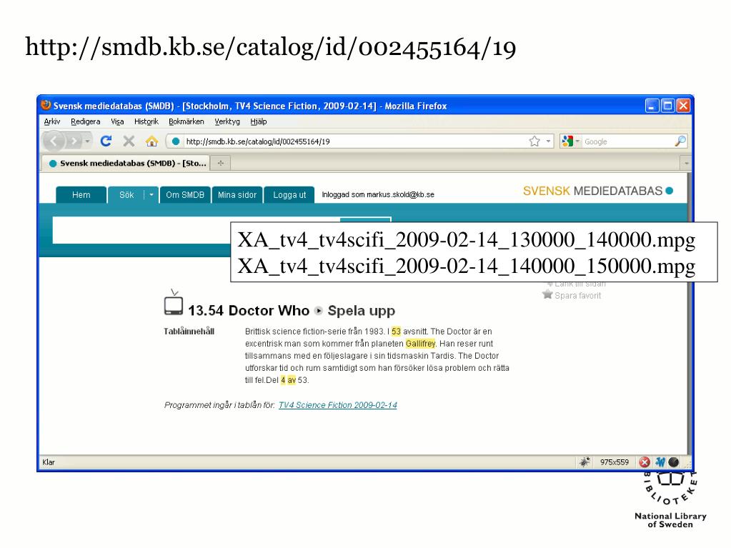Open the TV4 Science Fiction 2009-02-14 link
This screenshot has height=548, width=731.
337,405
